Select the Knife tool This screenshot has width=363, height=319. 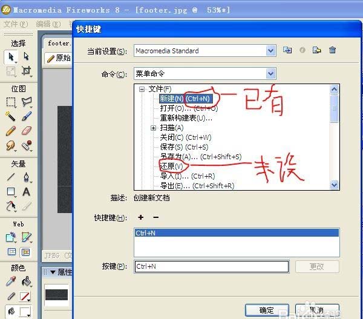[26, 206]
